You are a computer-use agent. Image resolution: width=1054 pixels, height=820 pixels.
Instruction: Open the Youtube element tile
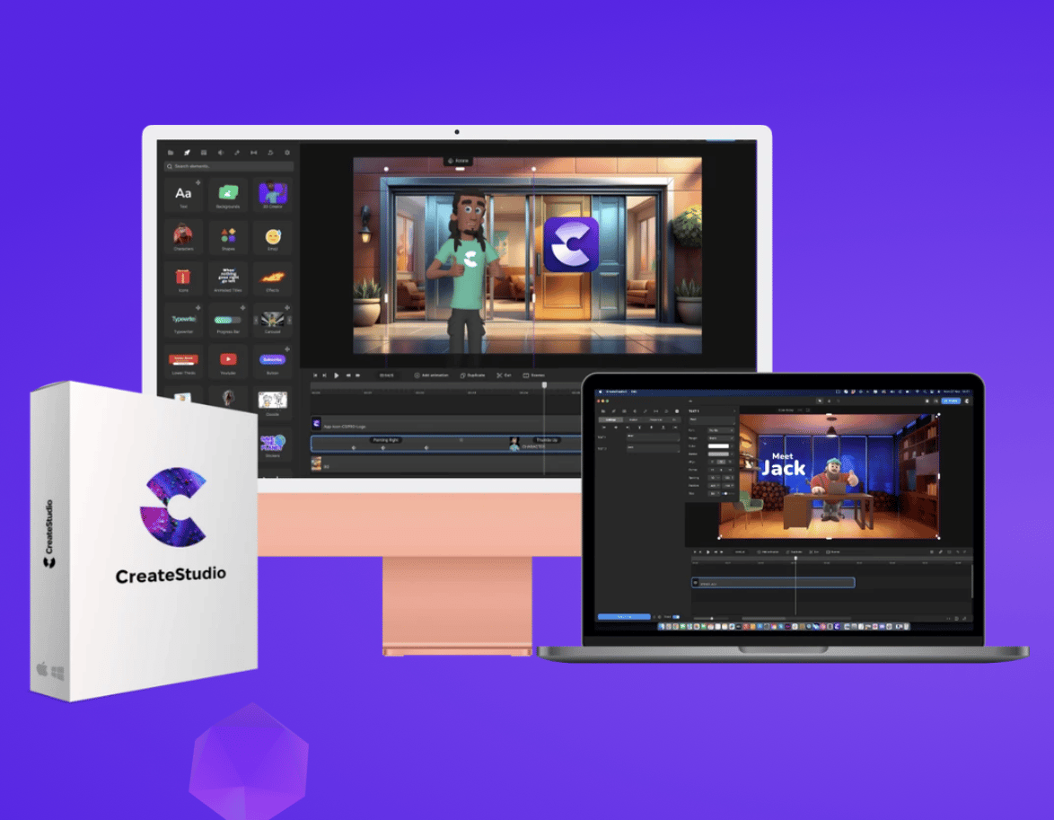[228, 362]
